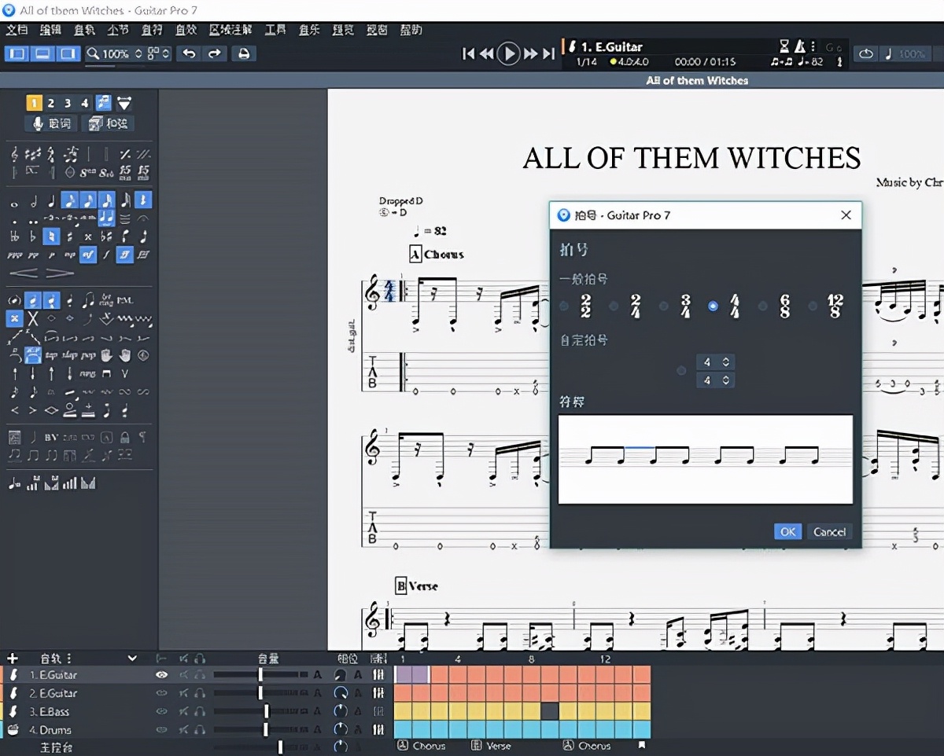Select the 3/4 time signature radio button
944x756 pixels.
click(x=664, y=306)
